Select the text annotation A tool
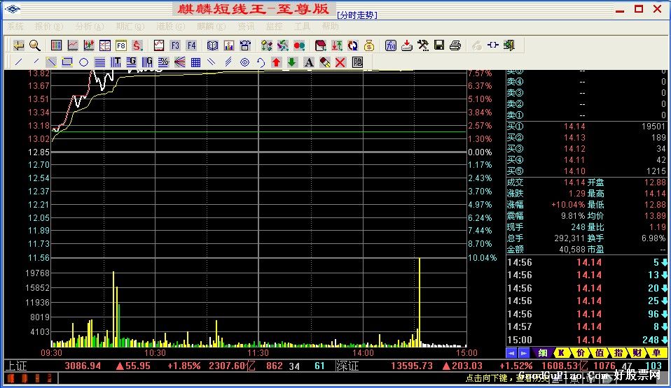671x388 pixels. coord(309,62)
